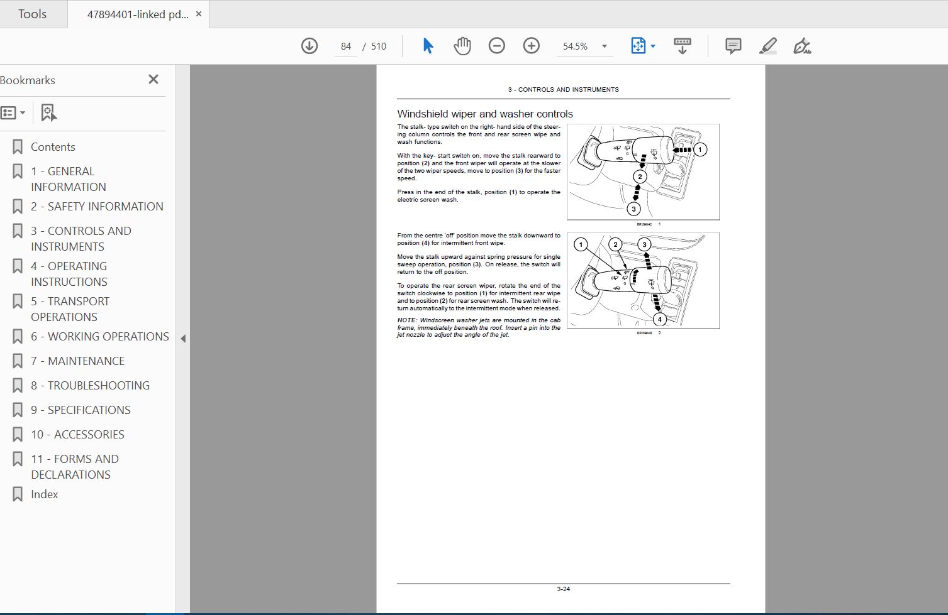The width and height of the screenshot is (948, 615).
Task: Zoom in with the plus icon
Action: (x=532, y=46)
